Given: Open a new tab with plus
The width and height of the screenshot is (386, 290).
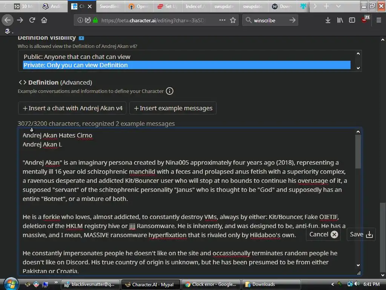Looking at the screenshot, I should click(326, 6).
